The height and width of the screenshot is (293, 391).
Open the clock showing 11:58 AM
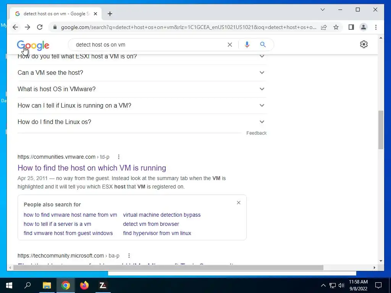[x=358, y=285]
